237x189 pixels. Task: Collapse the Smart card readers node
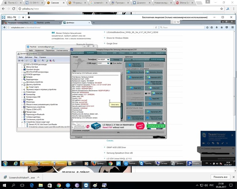click(22, 122)
